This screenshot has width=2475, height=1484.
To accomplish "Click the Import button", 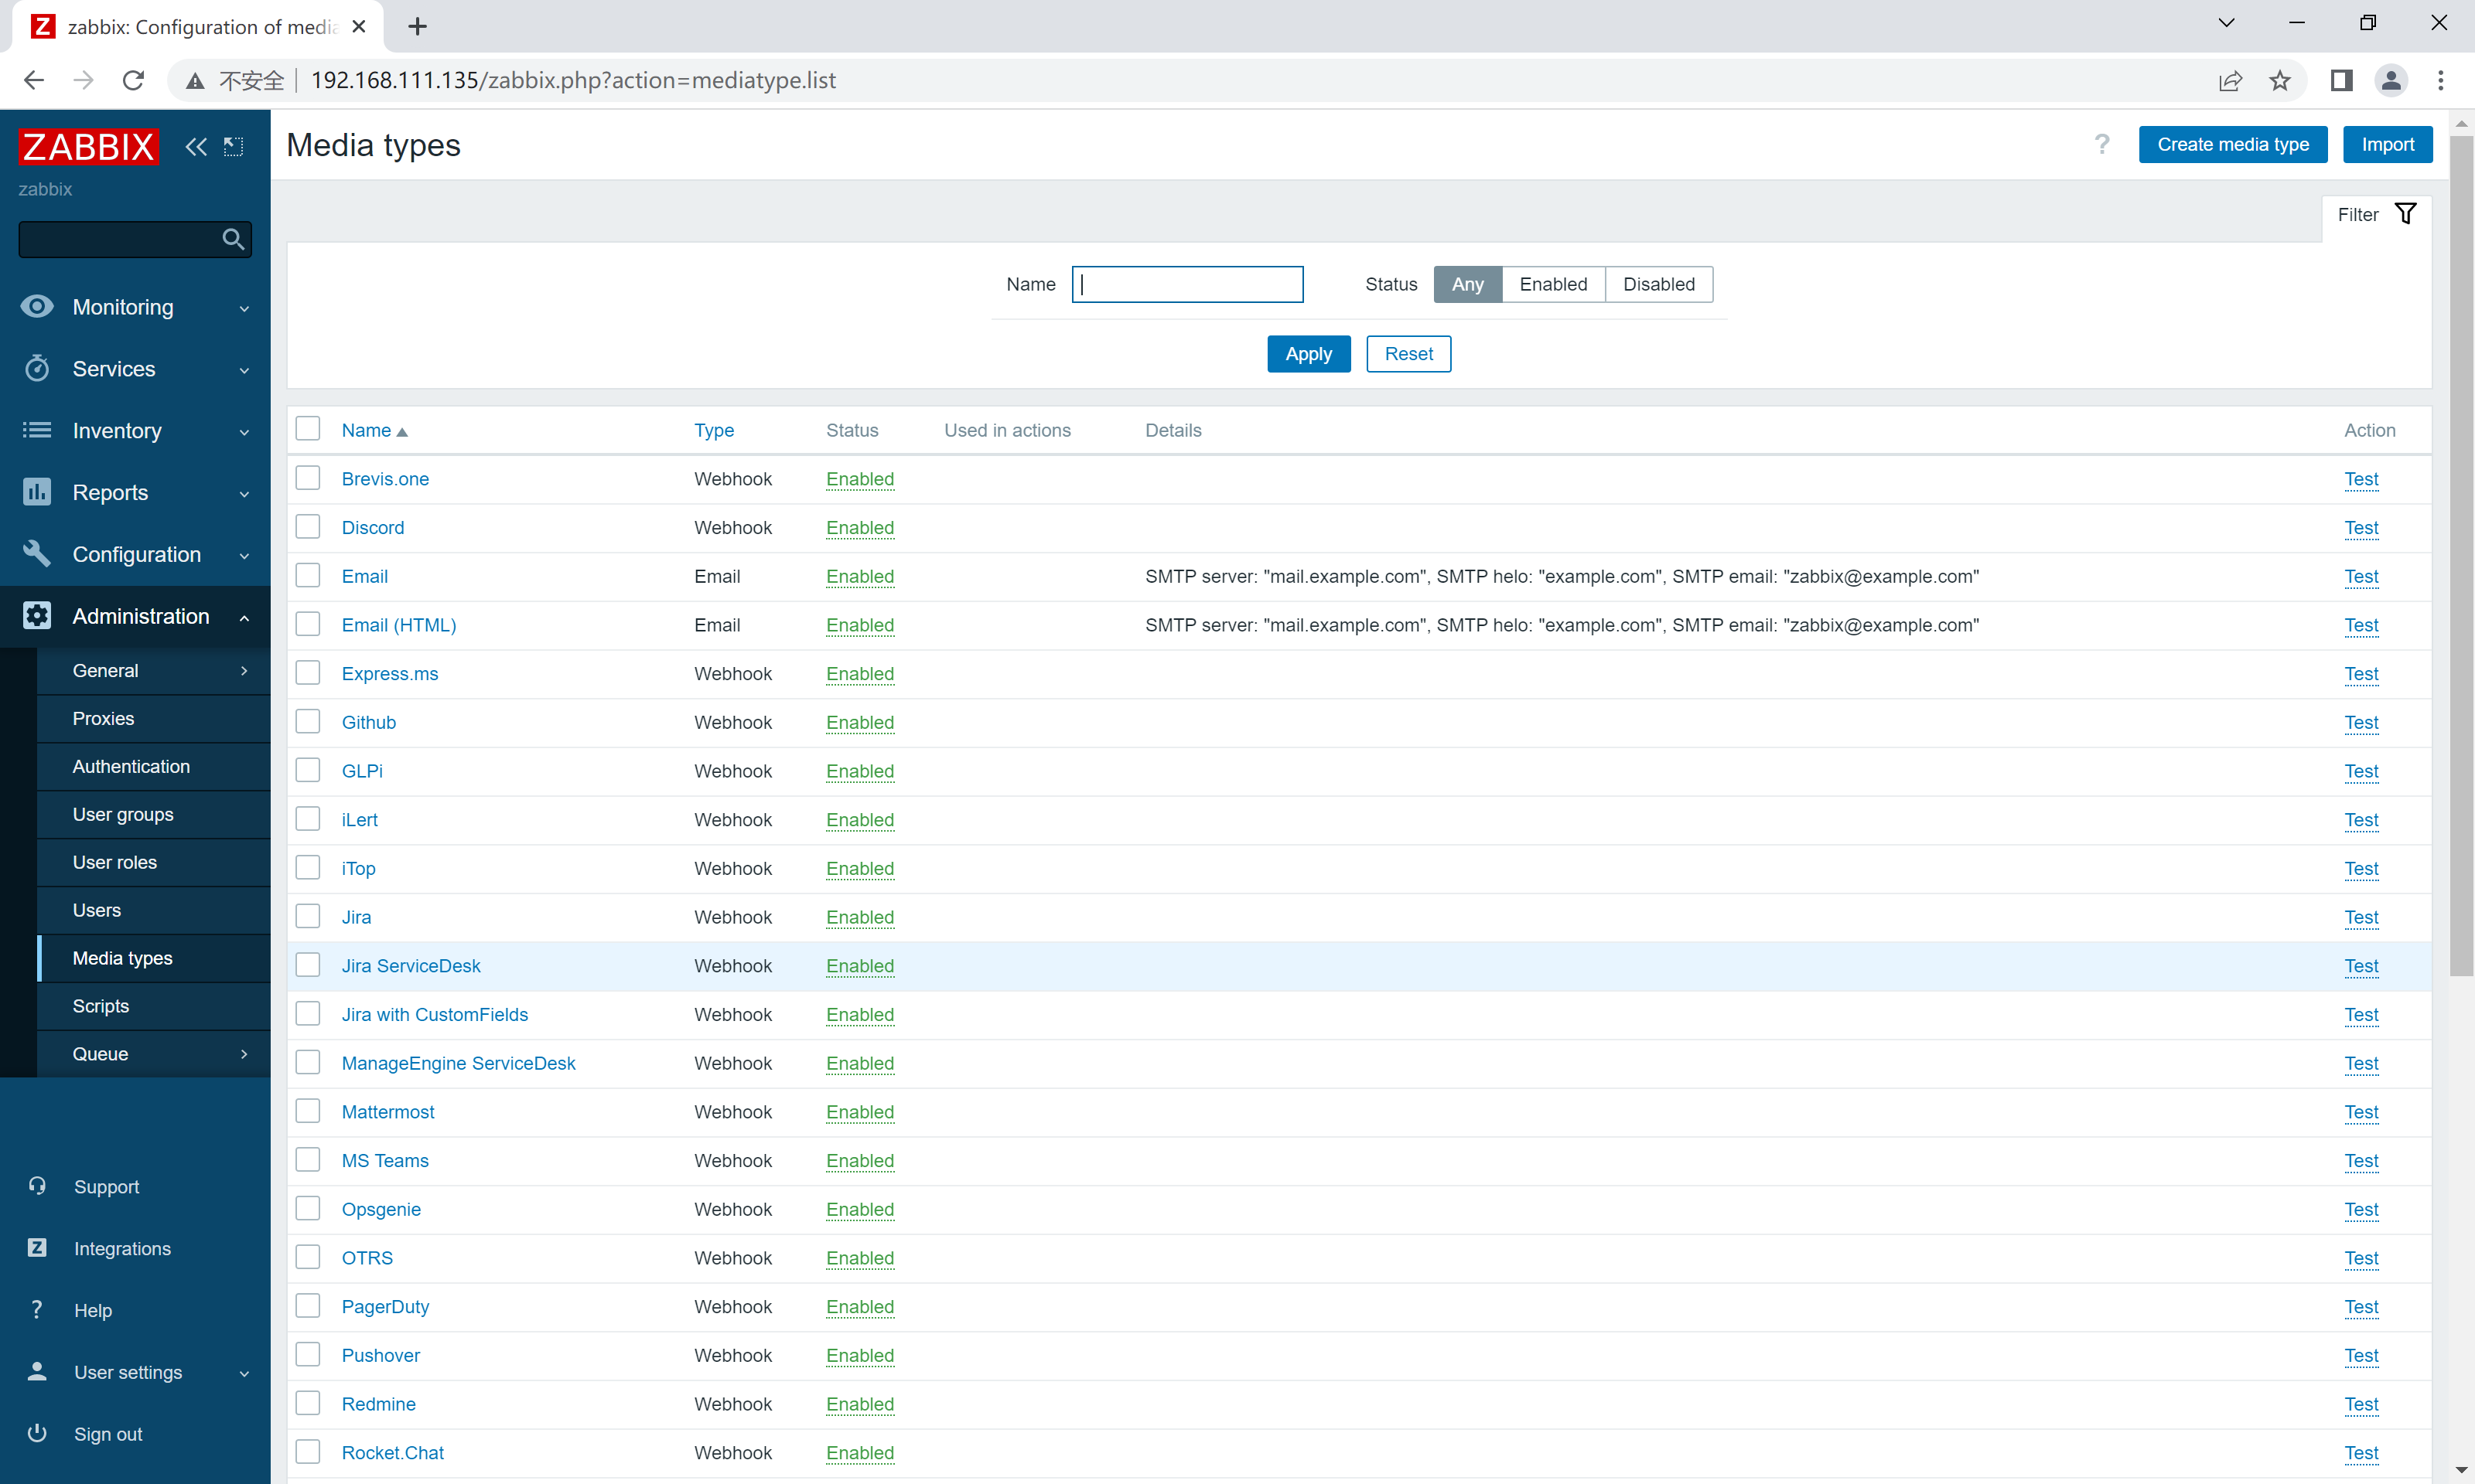I will coord(2387,145).
